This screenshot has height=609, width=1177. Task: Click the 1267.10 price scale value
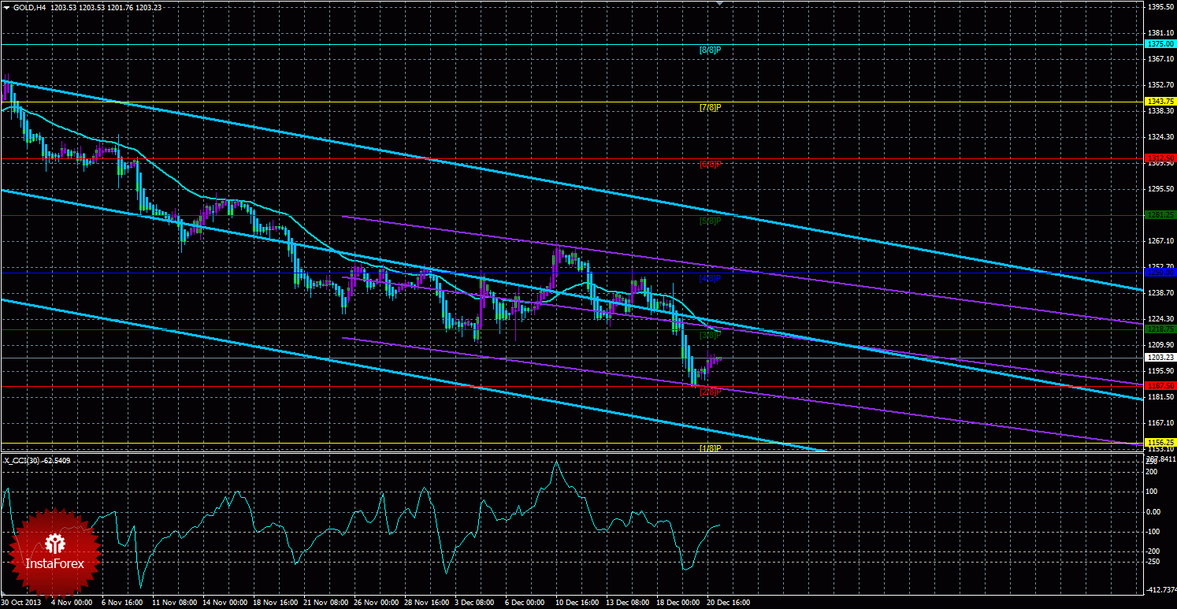click(x=1161, y=241)
